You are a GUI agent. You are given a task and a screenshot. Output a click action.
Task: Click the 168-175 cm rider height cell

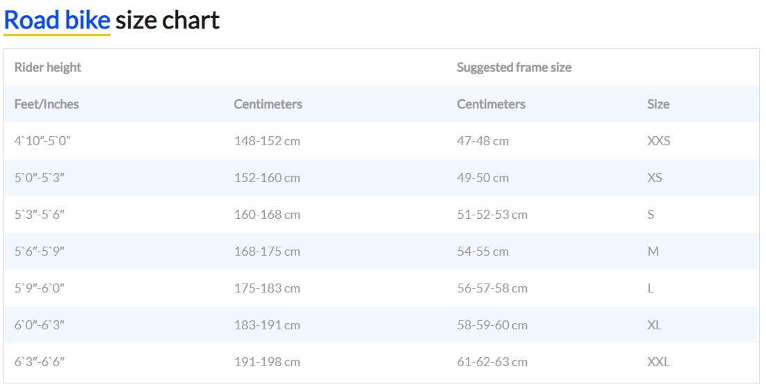tap(267, 252)
